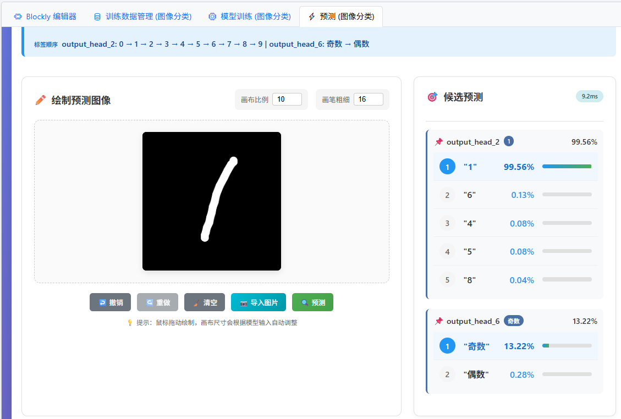Click the 0.13% bar for "6"
The image size is (621, 419).
tap(567, 195)
